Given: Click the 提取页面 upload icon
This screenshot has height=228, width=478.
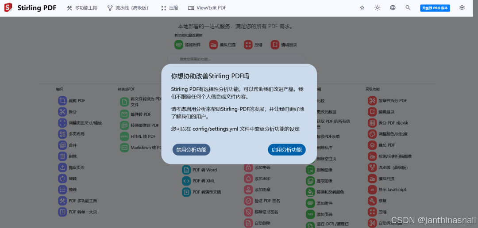Looking at the screenshot, I should click(x=62, y=167).
